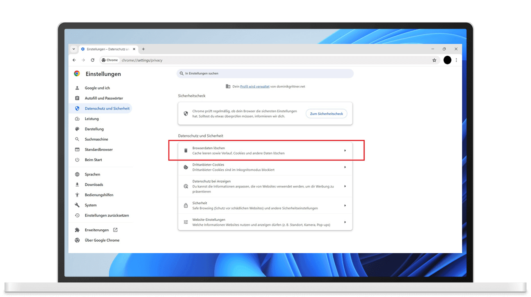Image resolution: width=531 pixels, height=297 pixels.
Task: Click the shield icon in Sicherheitscheck card
Action: coord(186,114)
